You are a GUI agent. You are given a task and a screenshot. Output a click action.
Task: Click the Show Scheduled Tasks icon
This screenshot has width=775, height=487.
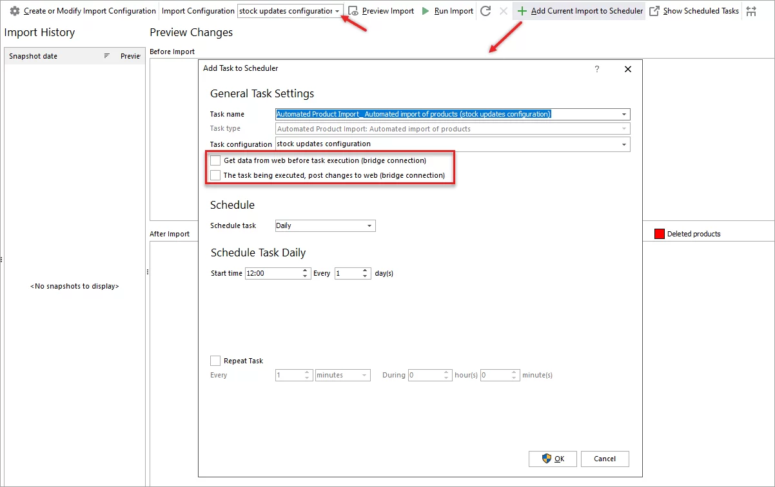654,10
